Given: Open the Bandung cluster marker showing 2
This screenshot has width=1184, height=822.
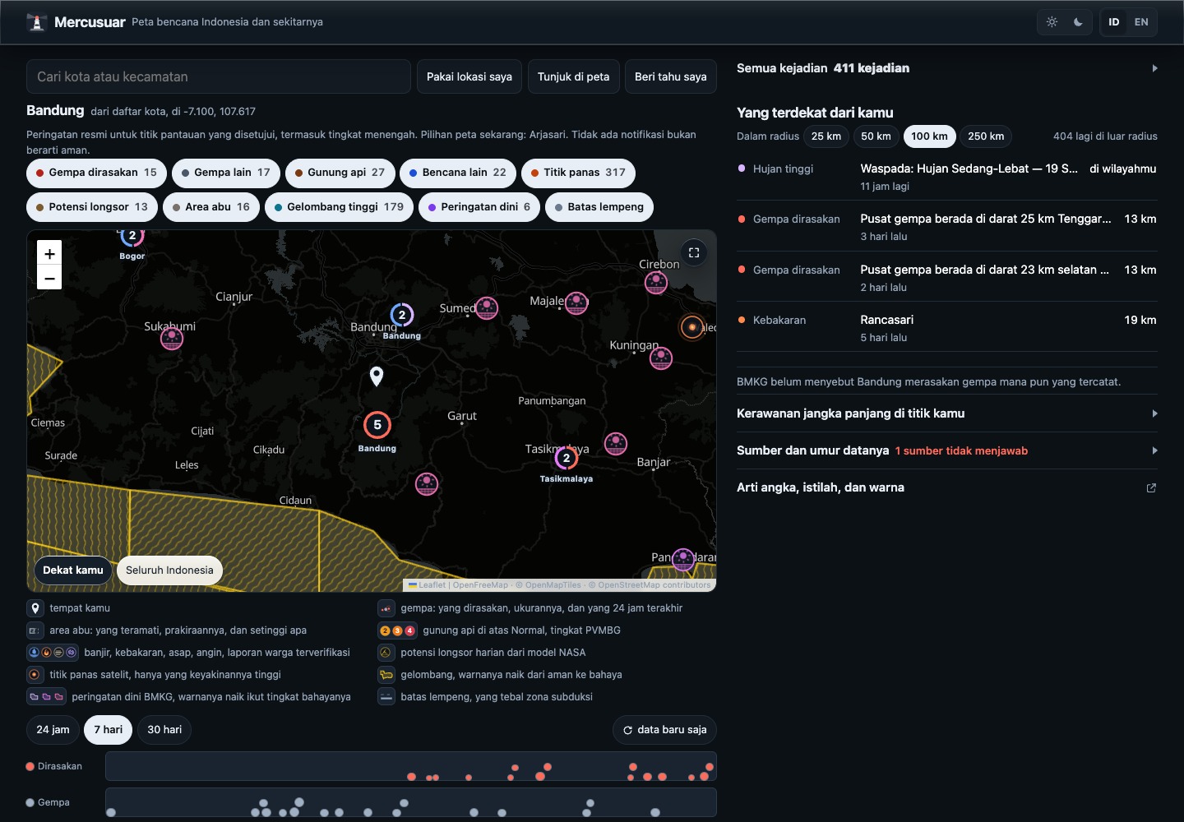Looking at the screenshot, I should click(x=402, y=315).
